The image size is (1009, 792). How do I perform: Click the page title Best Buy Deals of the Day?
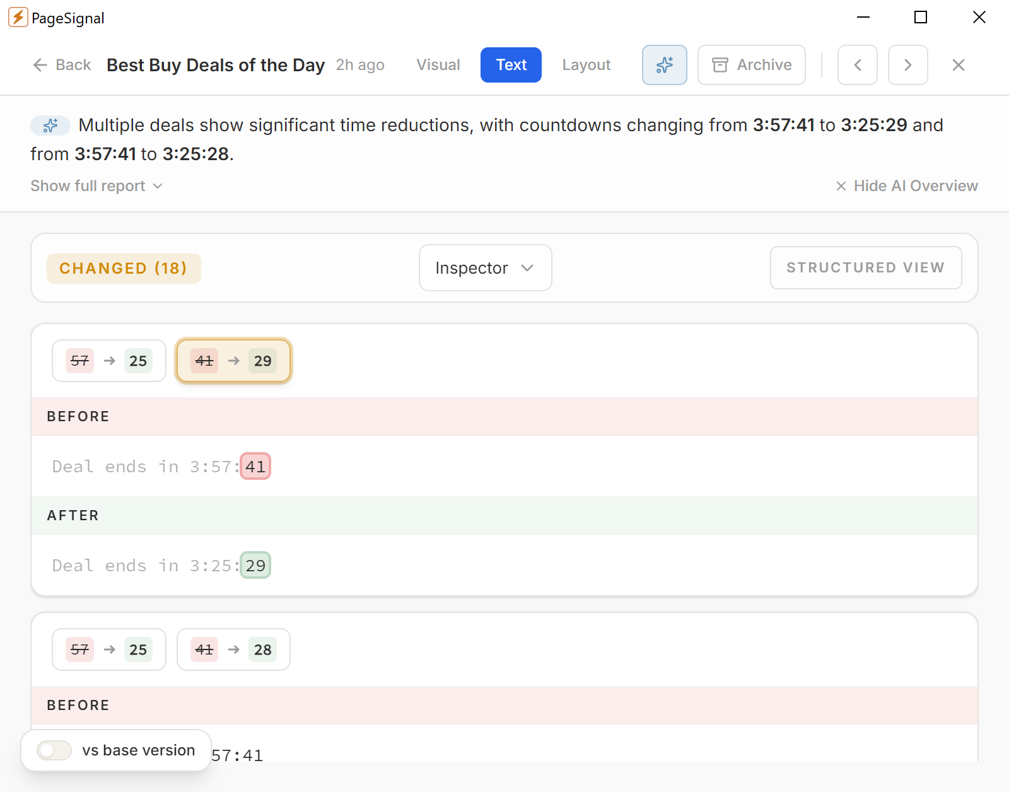coord(216,65)
